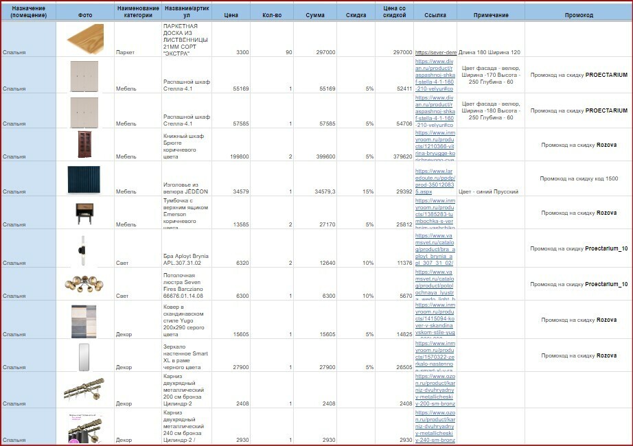Open inmyroom link for Emerson nightstand
This screenshot has width=633, height=446.
coord(435,214)
